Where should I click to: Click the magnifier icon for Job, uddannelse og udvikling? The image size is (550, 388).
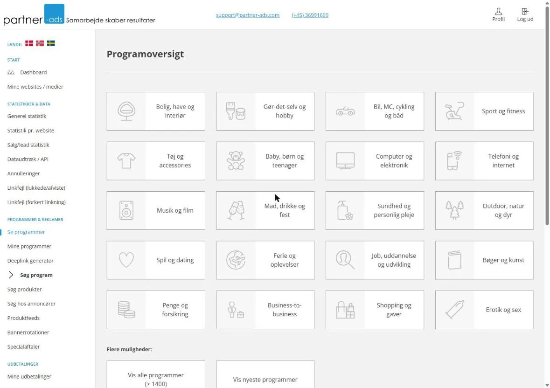pyautogui.click(x=345, y=260)
